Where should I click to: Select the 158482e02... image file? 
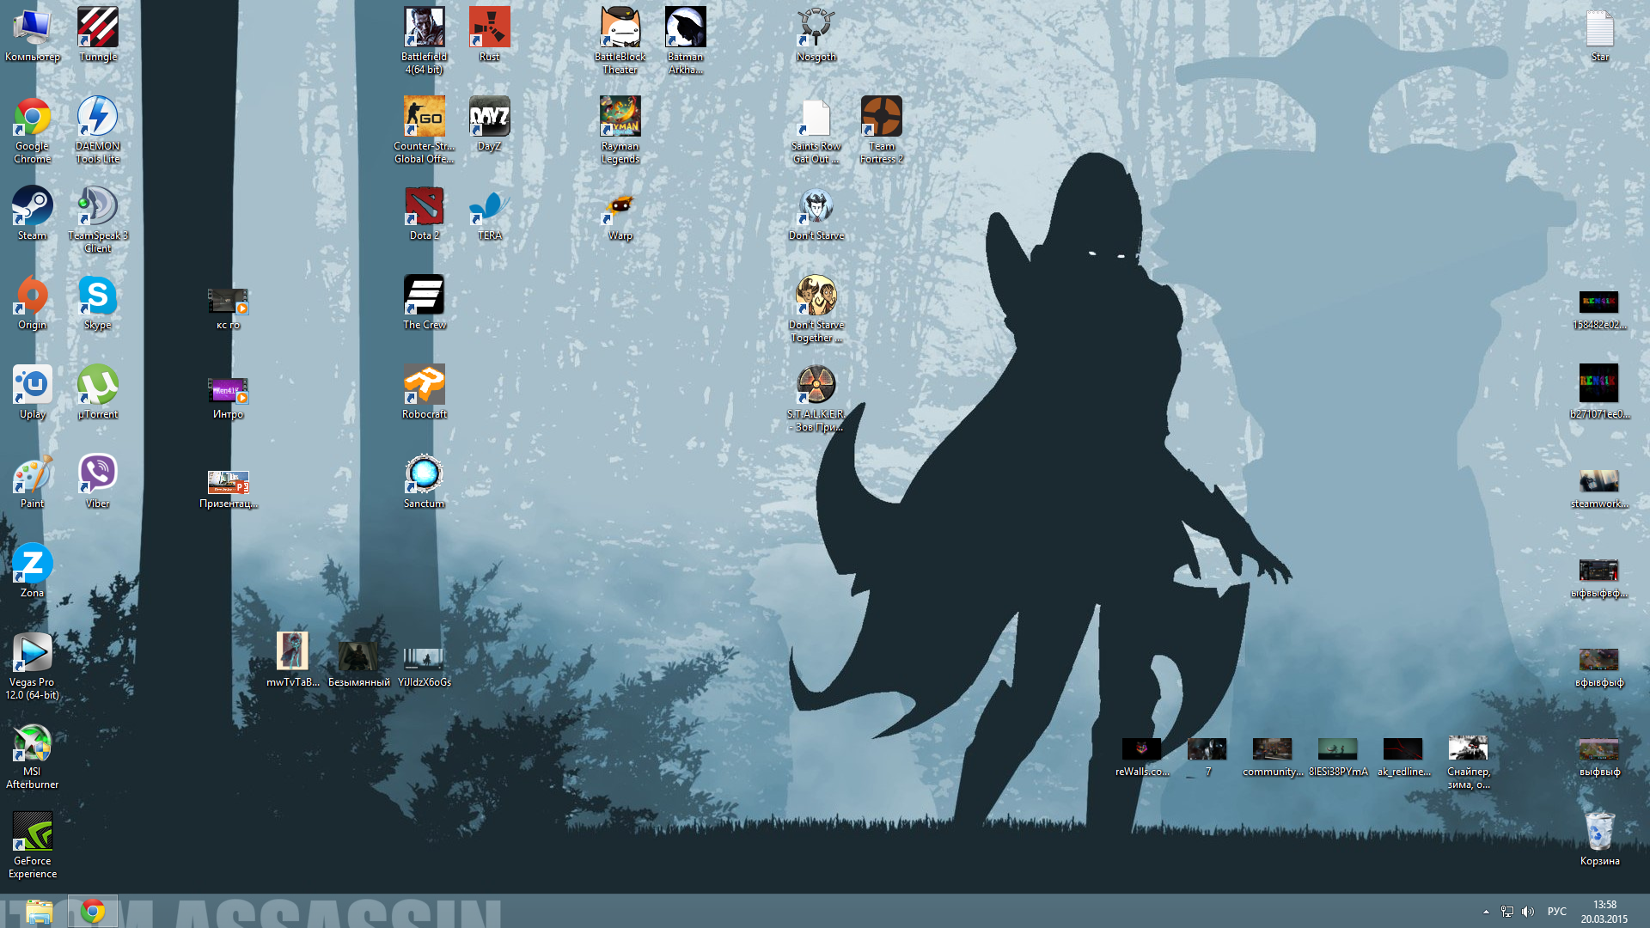click(x=1599, y=310)
